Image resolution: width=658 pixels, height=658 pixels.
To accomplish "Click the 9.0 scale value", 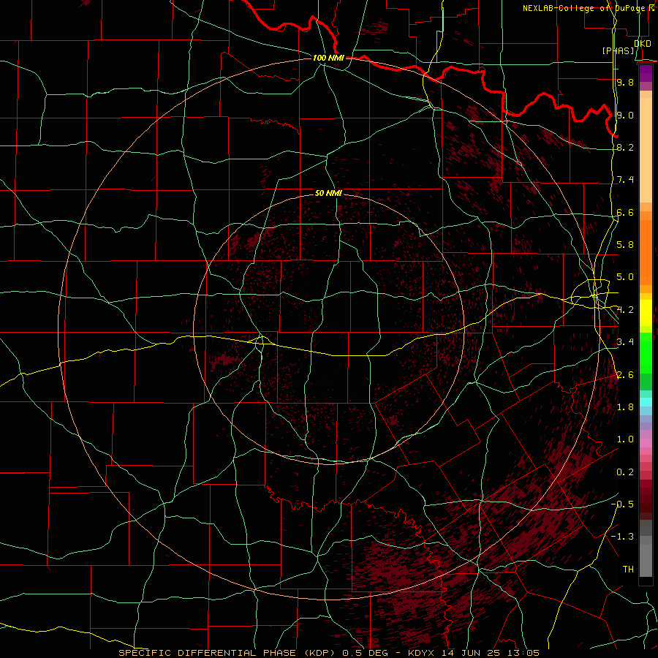I will tap(625, 116).
